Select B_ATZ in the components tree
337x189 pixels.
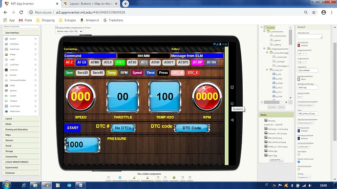278,74
